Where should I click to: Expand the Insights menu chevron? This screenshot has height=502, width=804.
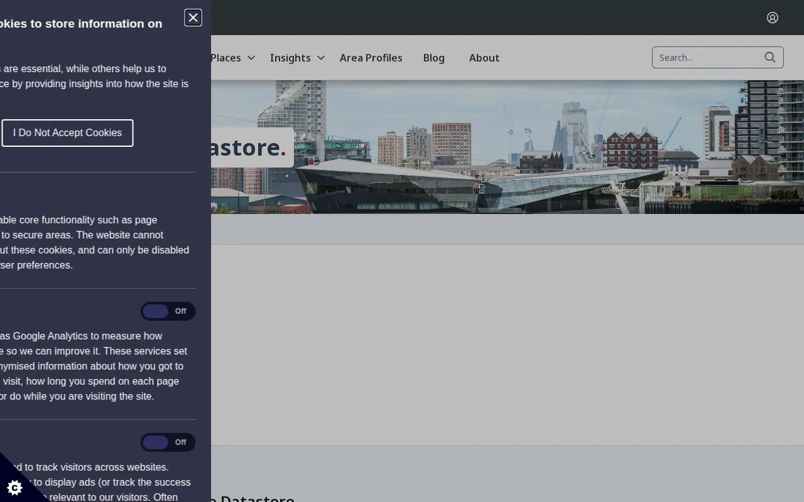tap(321, 58)
